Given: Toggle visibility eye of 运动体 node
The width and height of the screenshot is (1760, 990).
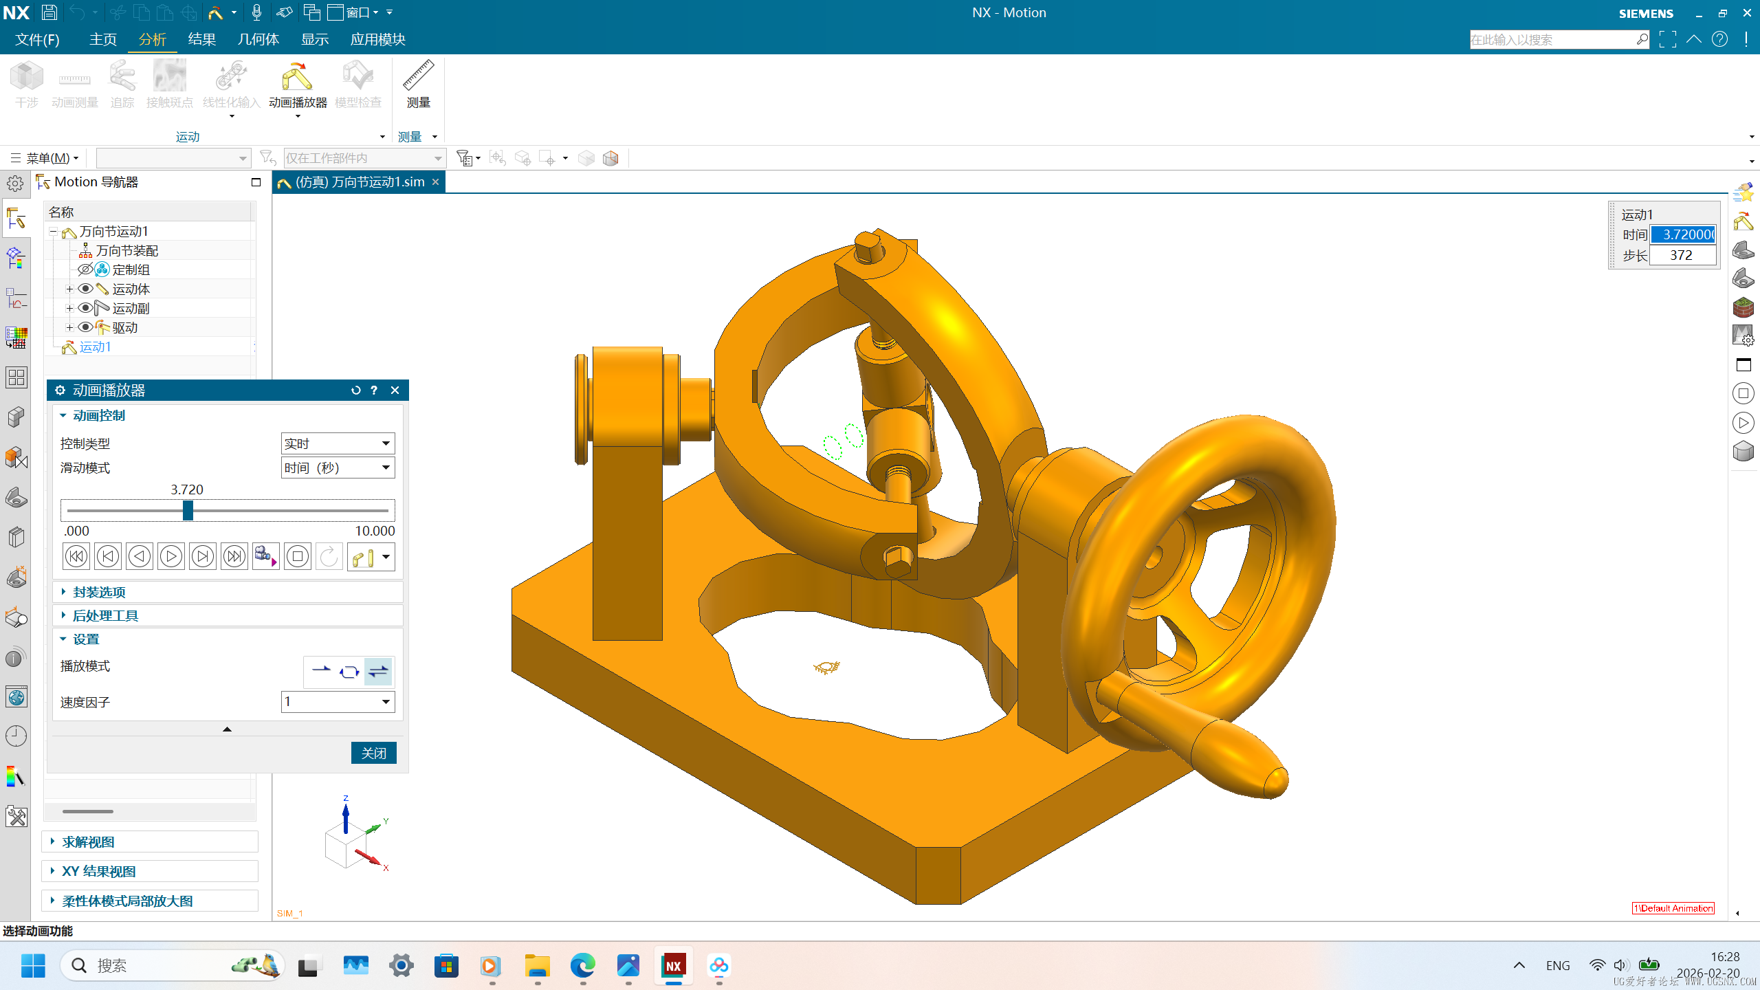Looking at the screenshot, I should [x=85, y=289].
